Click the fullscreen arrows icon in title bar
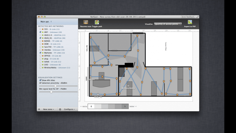The height and width of the screenshot is (133, 236). click(x=197, y=17)
